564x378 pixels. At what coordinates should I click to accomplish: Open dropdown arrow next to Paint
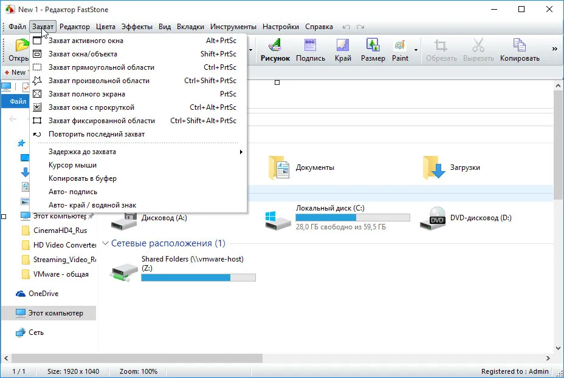point(416,50)
